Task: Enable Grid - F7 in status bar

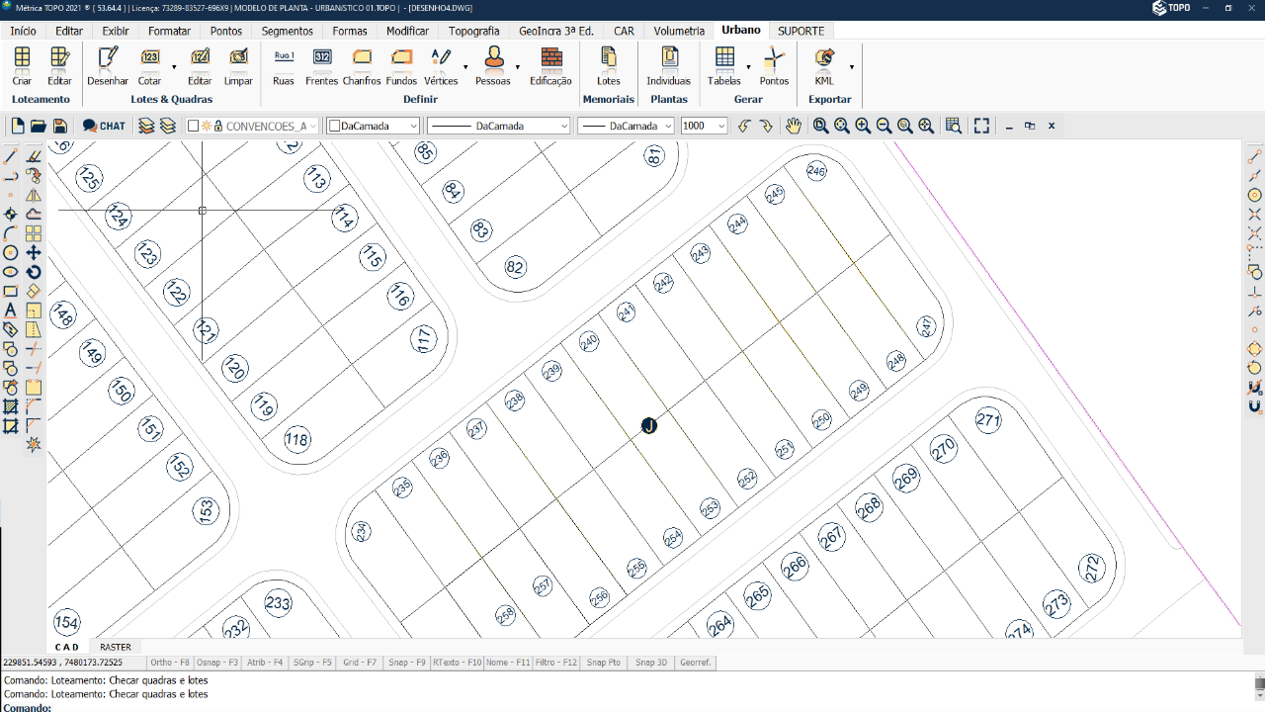Action: click(x=359, y=663)
